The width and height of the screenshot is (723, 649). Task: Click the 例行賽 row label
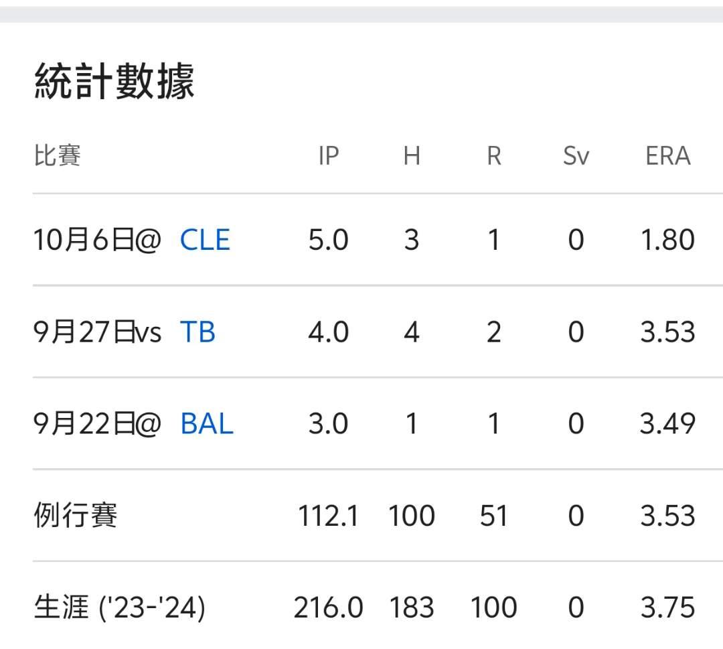pyautogui.click(x=76, y=516)
